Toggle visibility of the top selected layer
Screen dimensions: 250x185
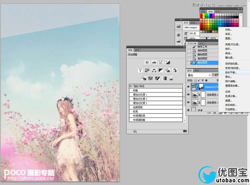click(189, 87)
